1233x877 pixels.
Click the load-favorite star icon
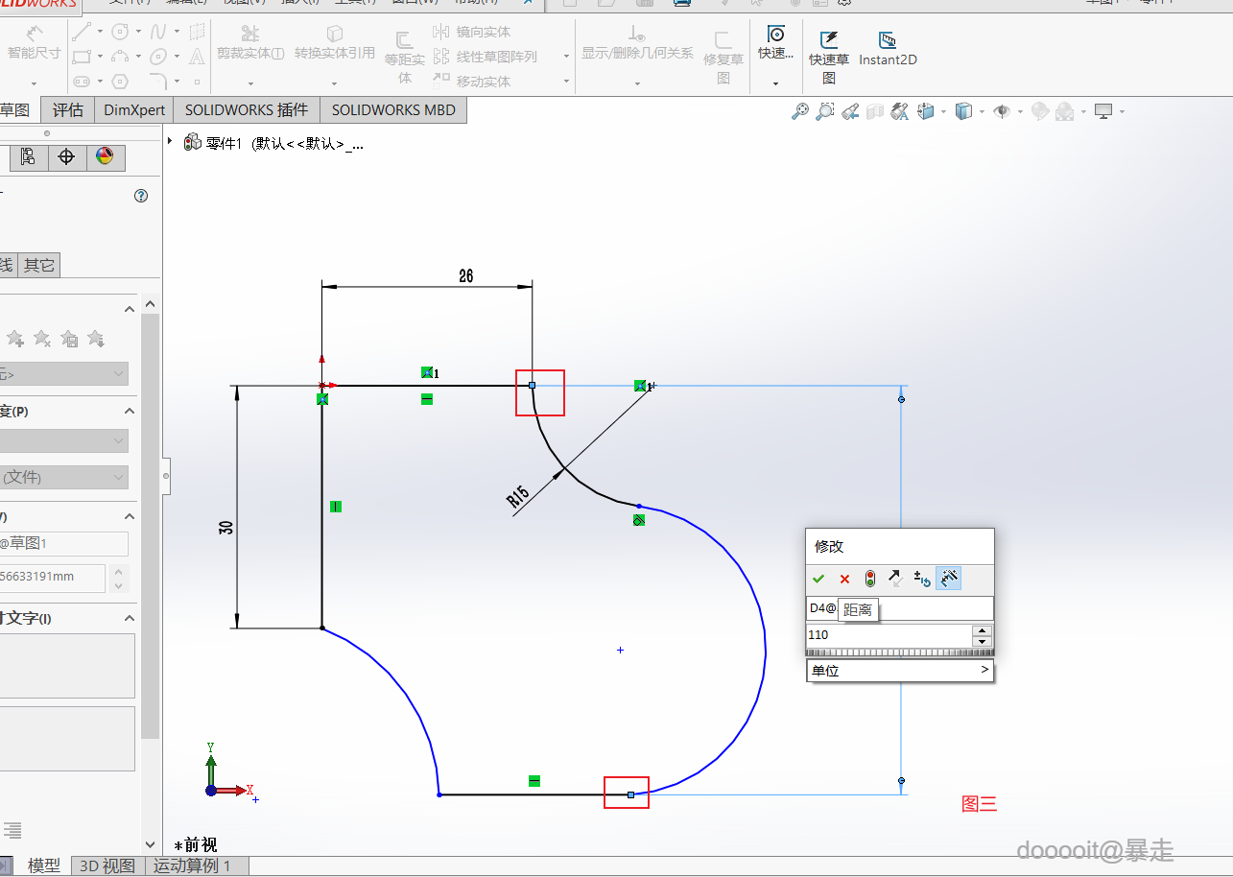point(96,338)
